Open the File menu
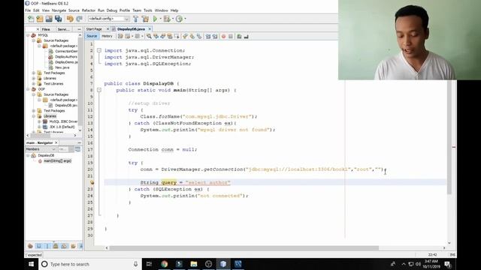 [x=28, y=10]
